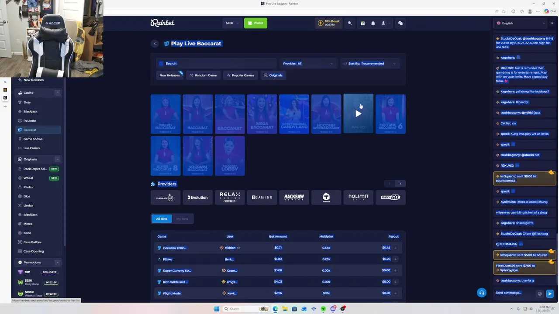Open the Speed Baccarat game thumbnail

(x=166, y=114)
